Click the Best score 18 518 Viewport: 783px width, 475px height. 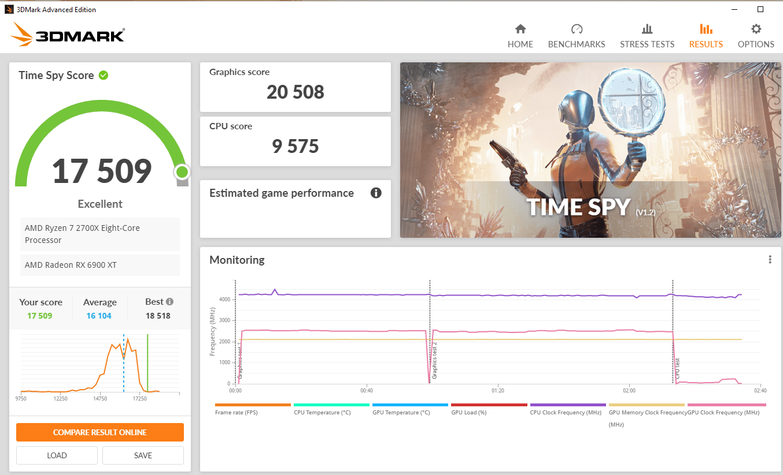(x=158, y=316)
